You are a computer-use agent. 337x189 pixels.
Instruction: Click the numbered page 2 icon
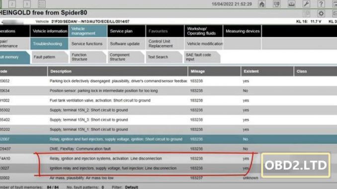point(12,4)
